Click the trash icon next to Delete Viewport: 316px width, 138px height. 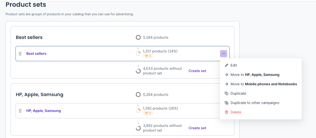tap(226, 112)
